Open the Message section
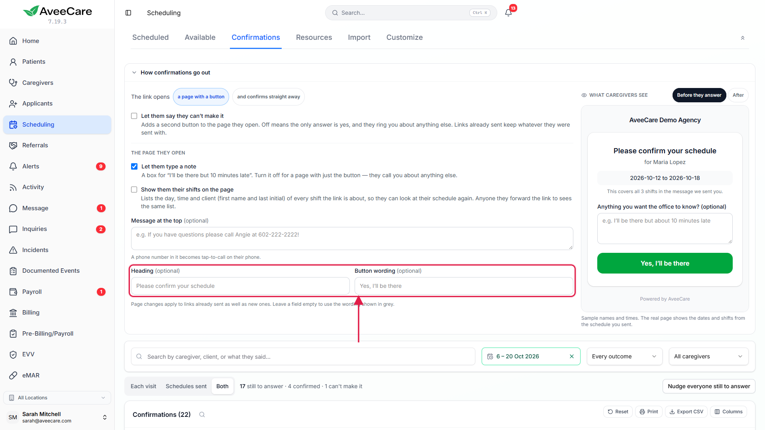765x430 pixels. tap(57, 208)
